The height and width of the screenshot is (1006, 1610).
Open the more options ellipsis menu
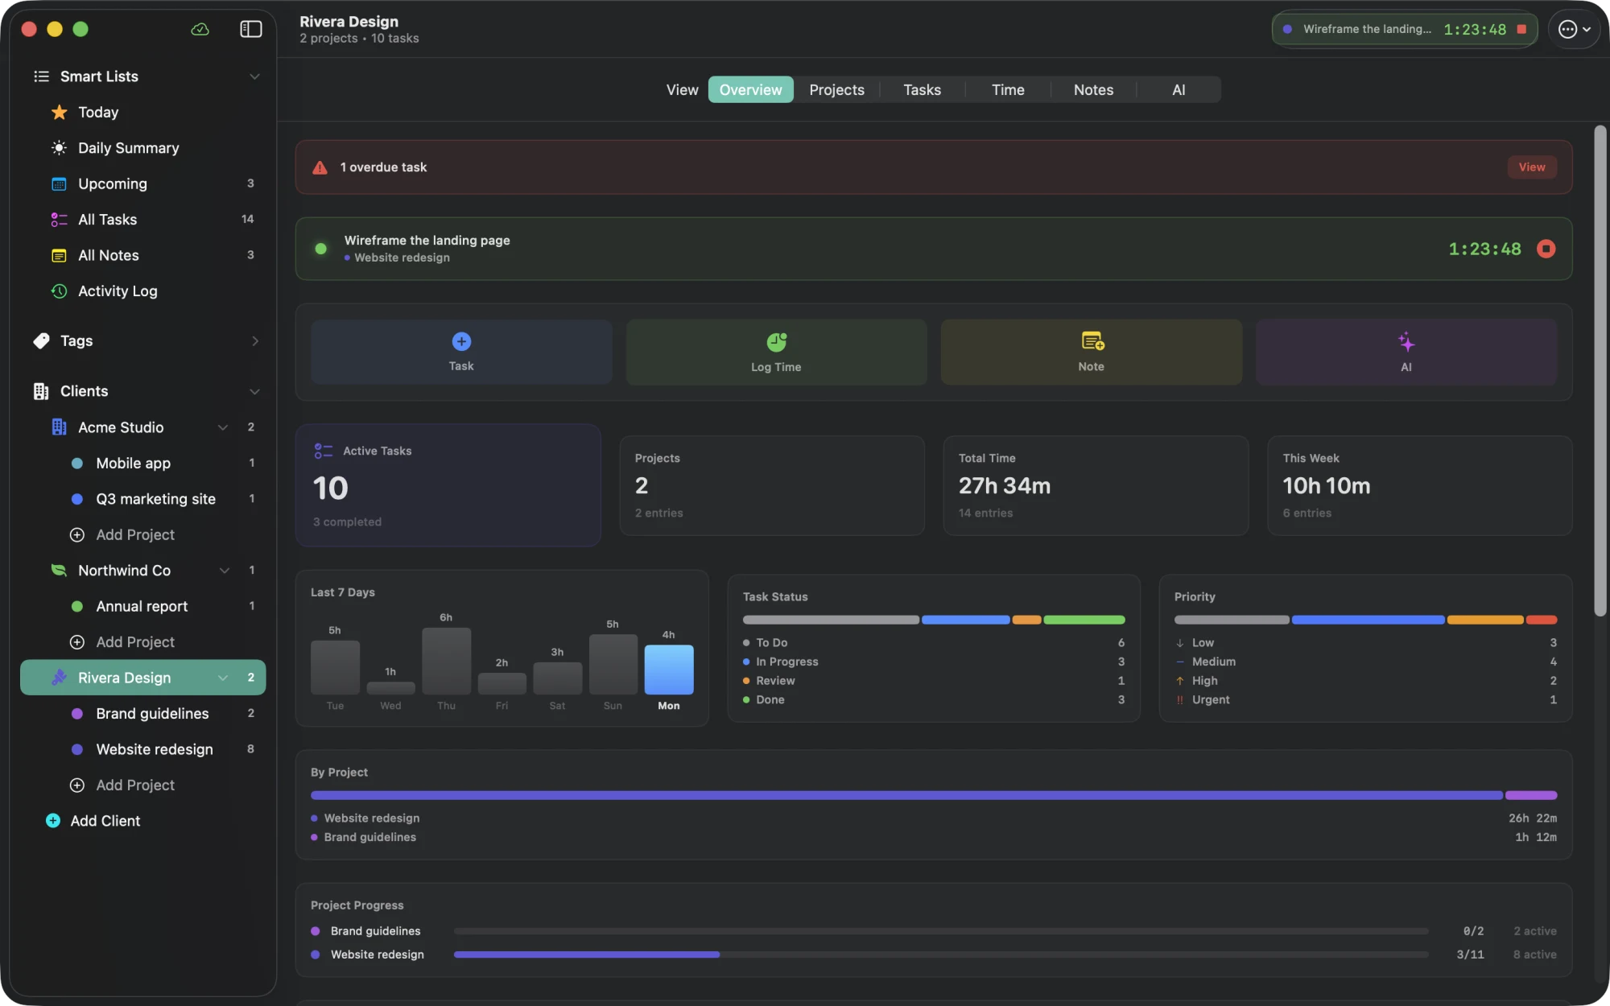coord(1574,29)
